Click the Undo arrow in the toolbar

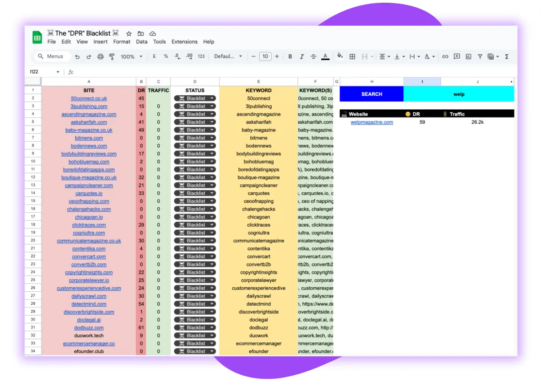(77, 56)
